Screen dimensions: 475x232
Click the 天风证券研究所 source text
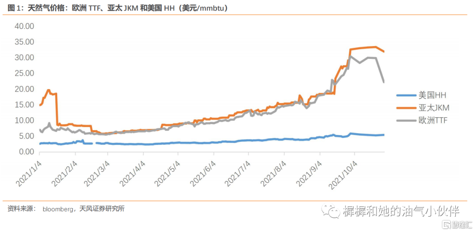pyautogui.click(x=102, y=209)
